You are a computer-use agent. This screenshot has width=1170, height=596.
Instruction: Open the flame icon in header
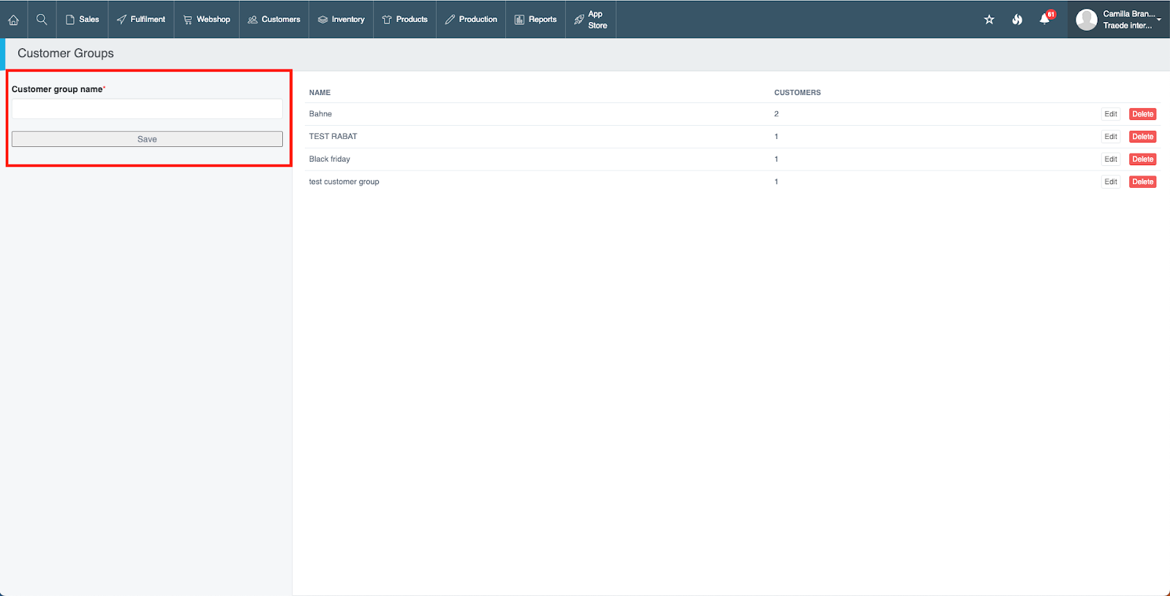click(x=1017, y=20)
